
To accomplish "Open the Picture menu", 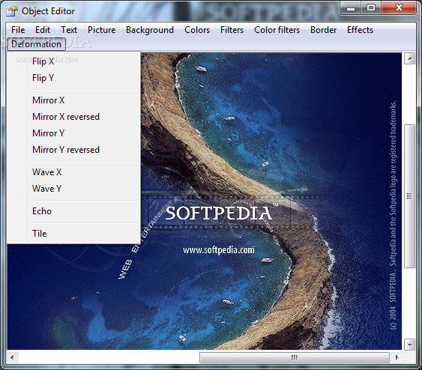I will (101, 30).
